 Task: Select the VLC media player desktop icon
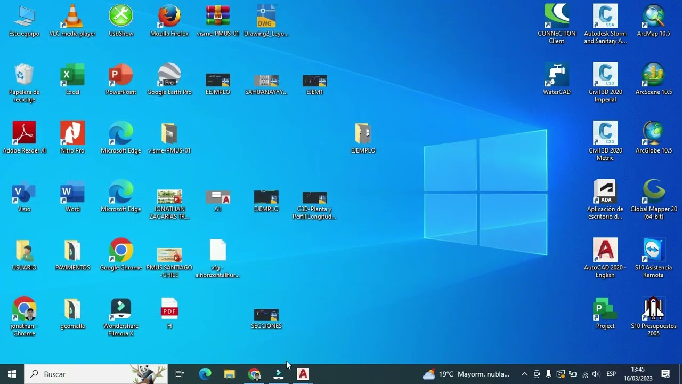72,21
